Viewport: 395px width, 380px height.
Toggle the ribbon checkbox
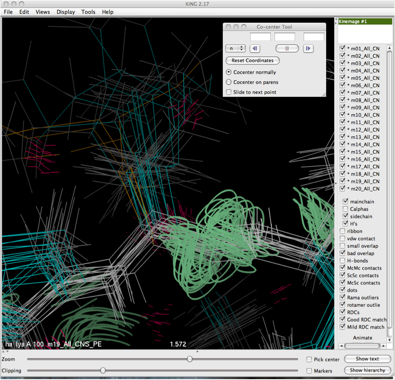(343, 231)
